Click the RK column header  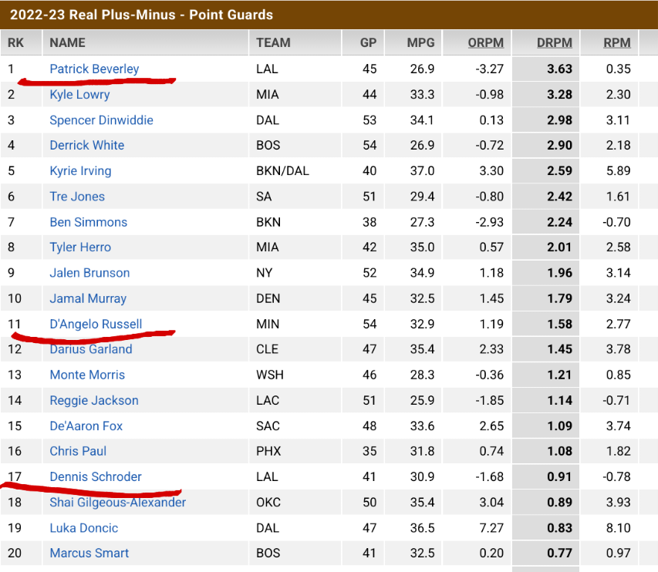pos(15,42)
